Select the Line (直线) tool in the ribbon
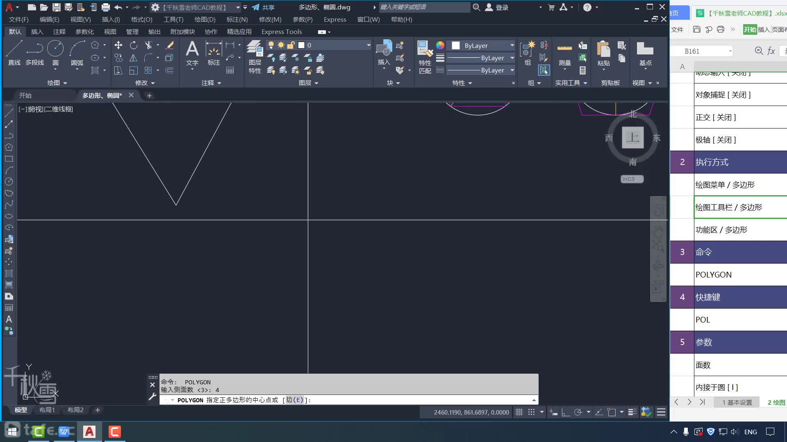 click(x=14, y=52)
